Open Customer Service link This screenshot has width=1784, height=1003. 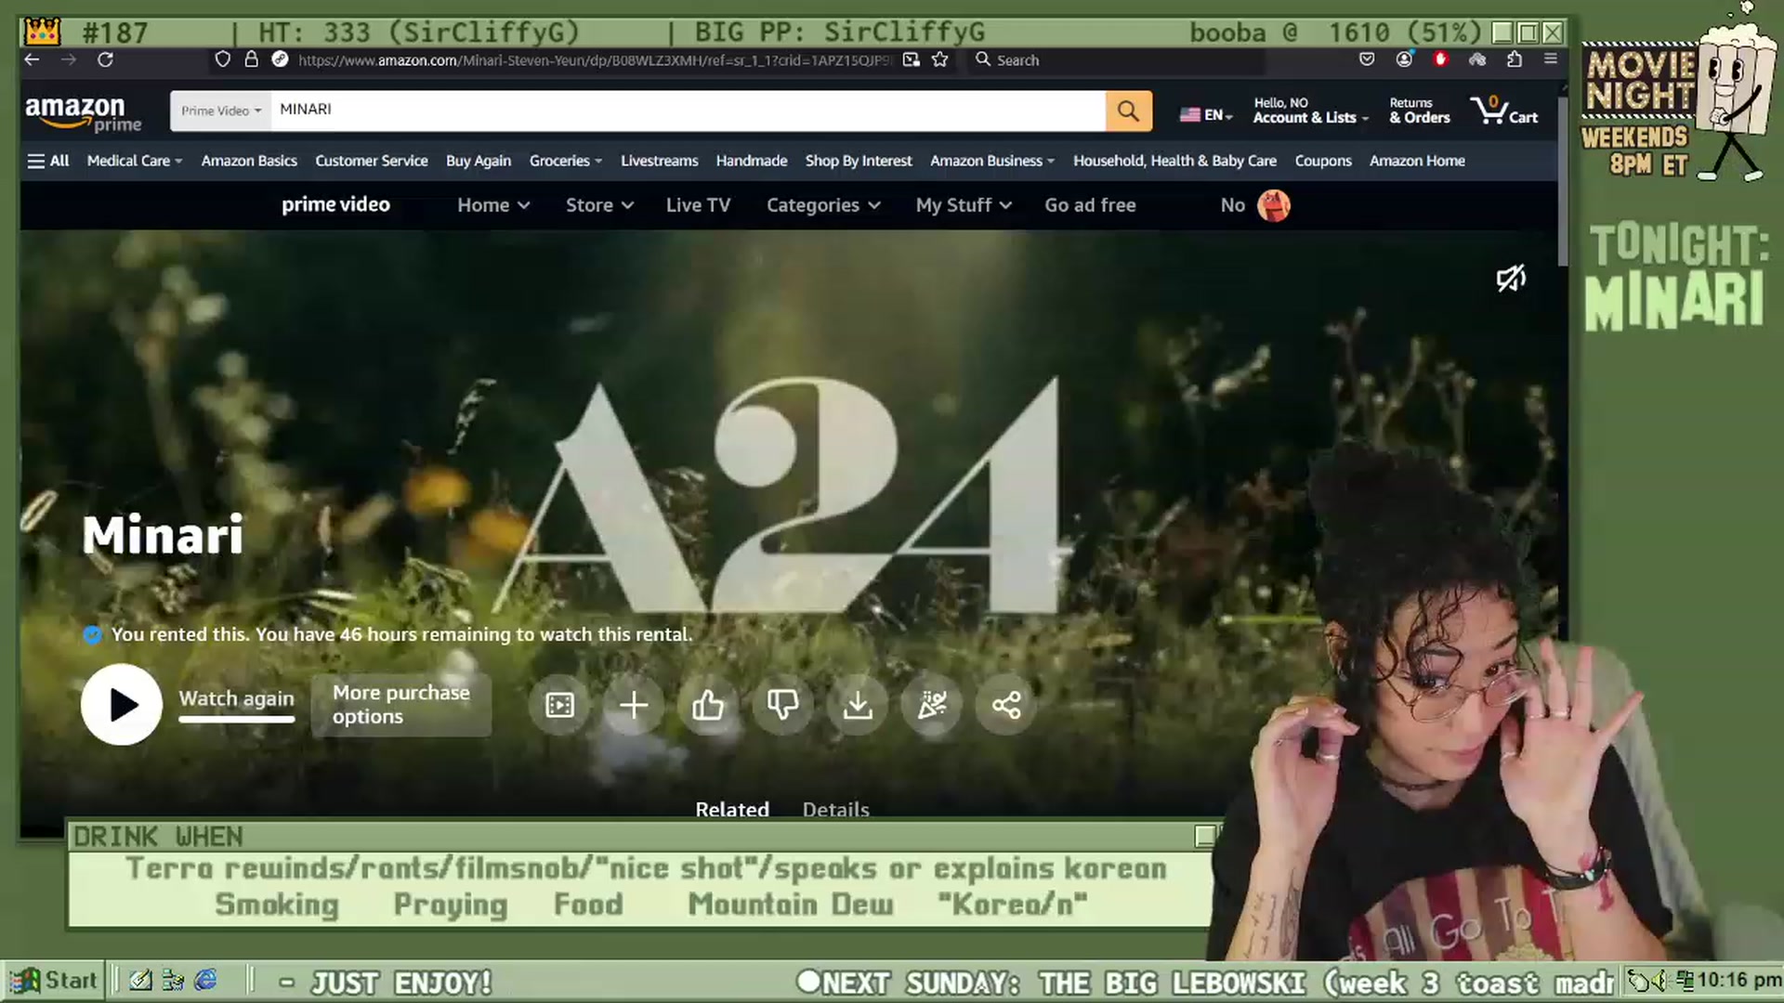tap(372, 161)
